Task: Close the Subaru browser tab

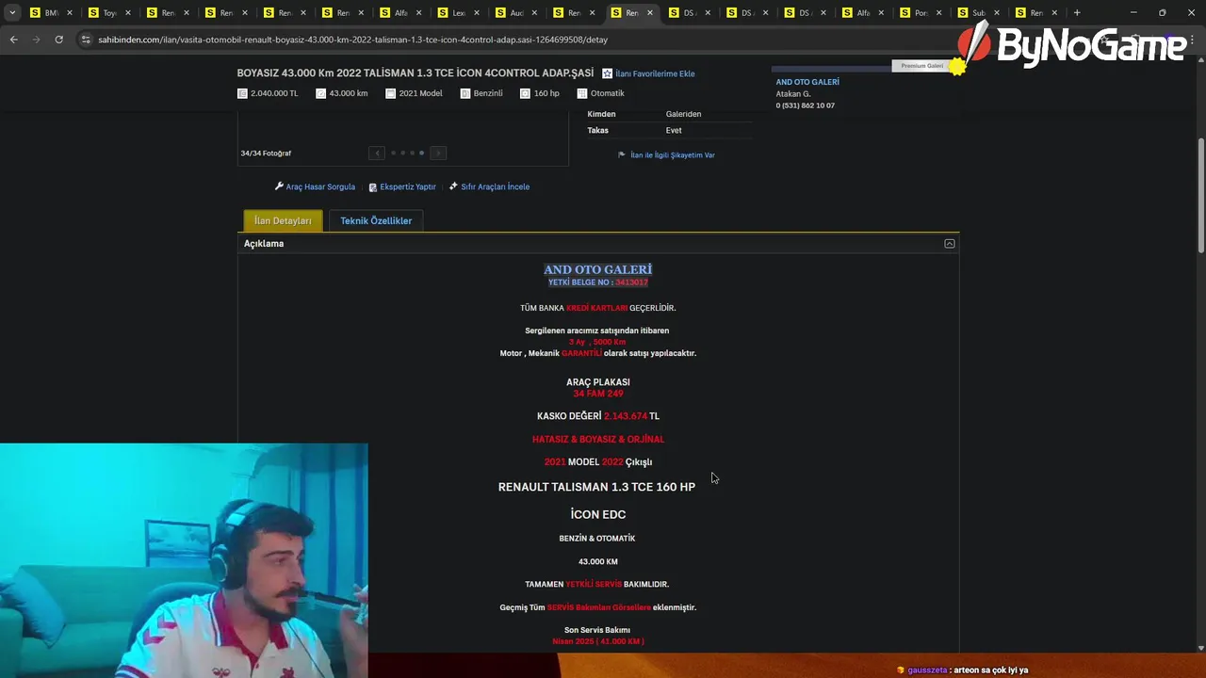Action: point(997,13)
